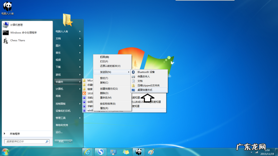
Task: Choose 删除(D) in the context menu
Action: coord(104,93)
